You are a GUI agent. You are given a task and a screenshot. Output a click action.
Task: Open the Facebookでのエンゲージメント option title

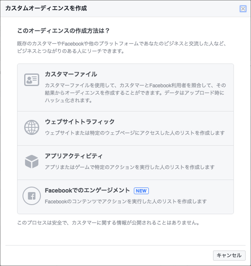coord(88,190)
